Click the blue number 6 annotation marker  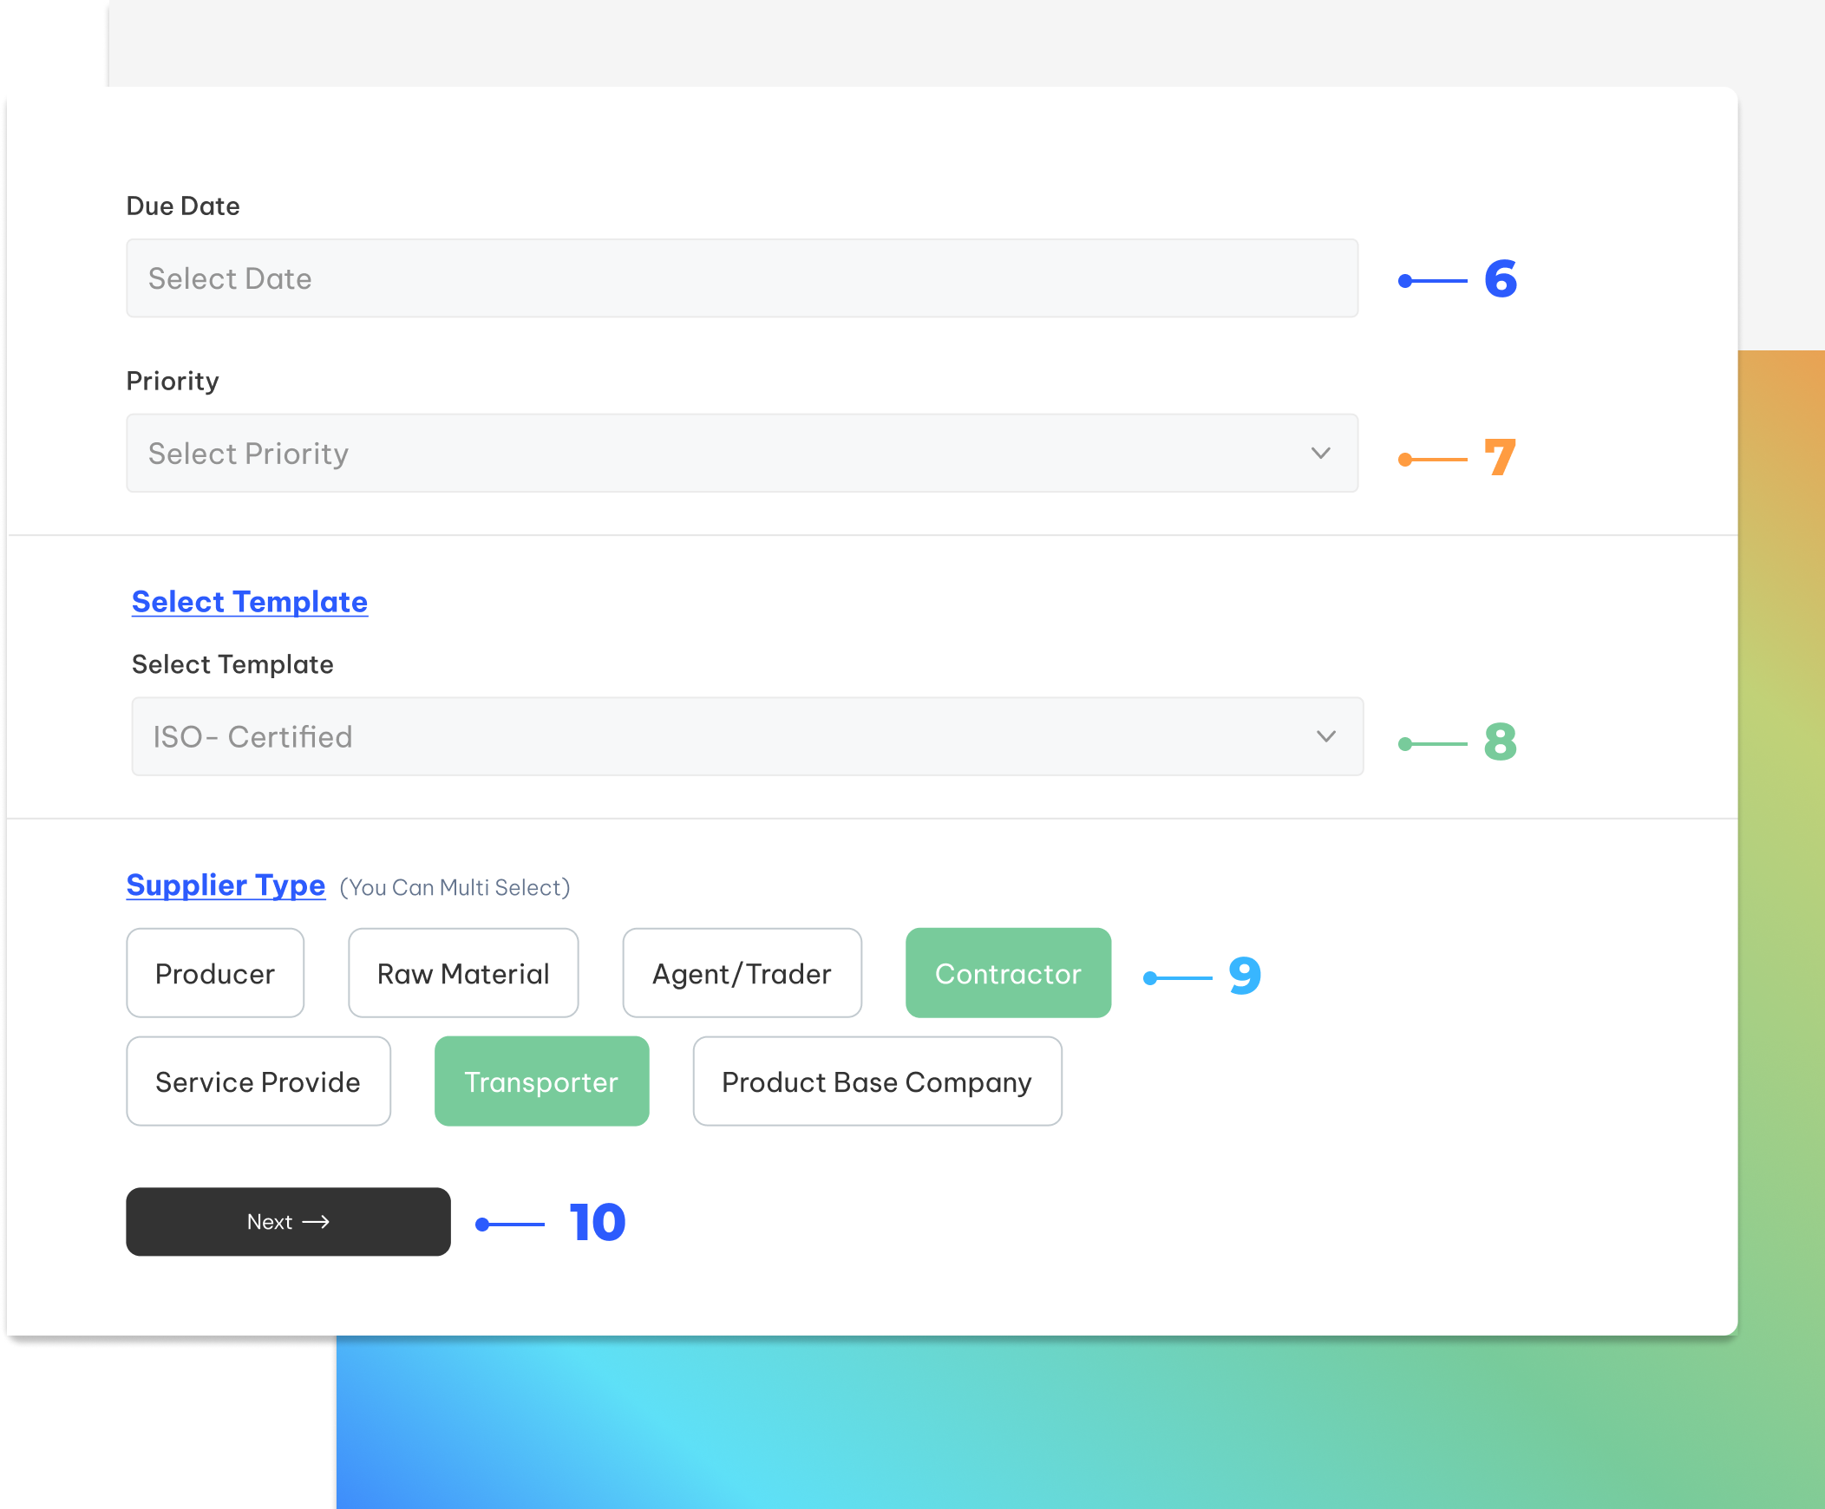pos(1500,279)
